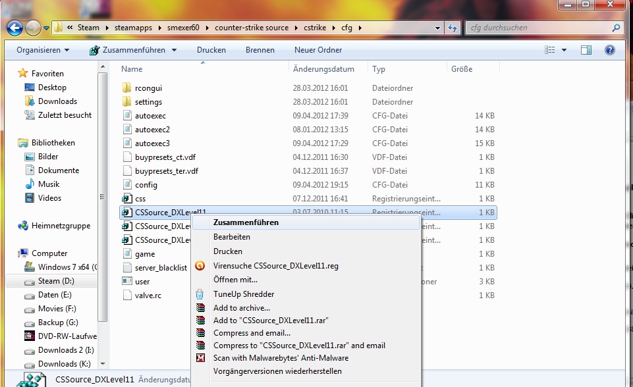This screenshot has height=387, width=633.
Task: Click the Forward navigation arrow button
Action: point(33,28)
